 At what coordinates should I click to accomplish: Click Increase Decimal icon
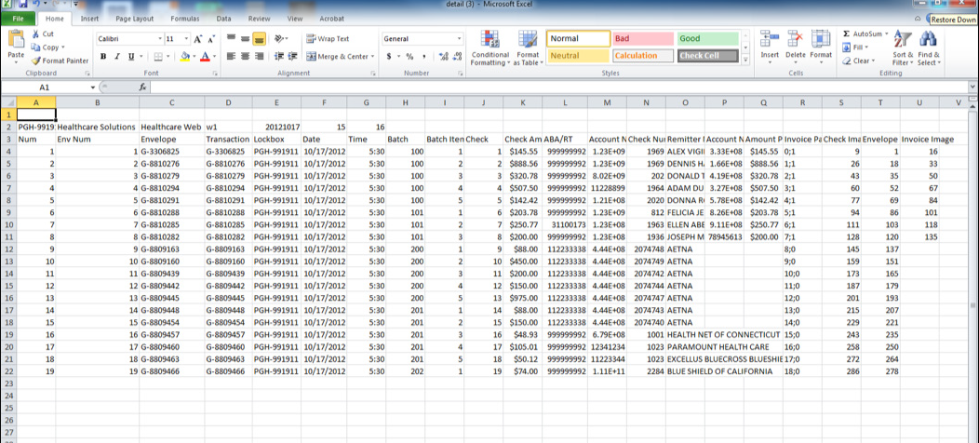click(x=443, y=56)
